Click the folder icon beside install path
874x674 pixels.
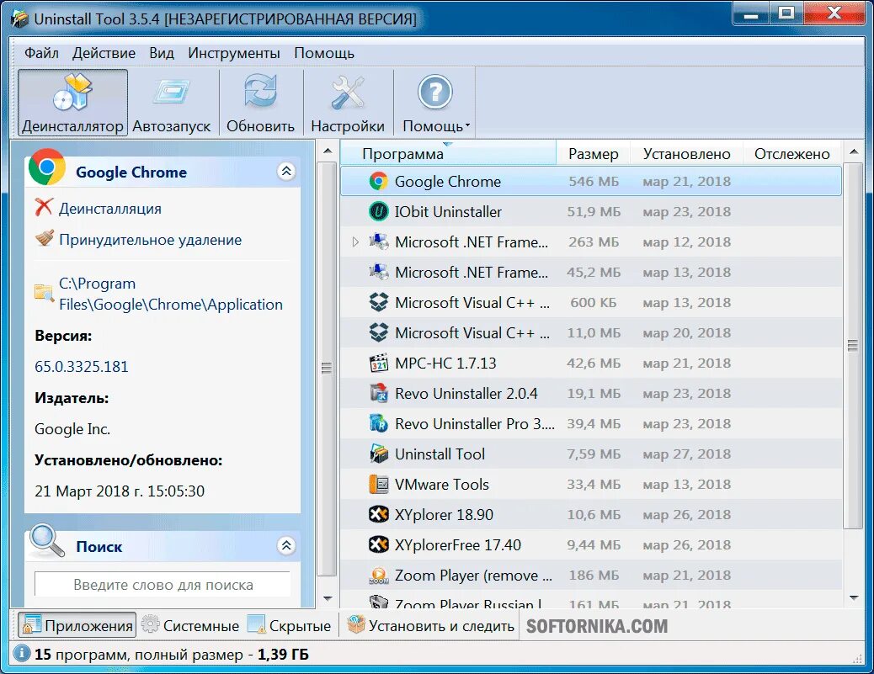(x=44, y=293)
